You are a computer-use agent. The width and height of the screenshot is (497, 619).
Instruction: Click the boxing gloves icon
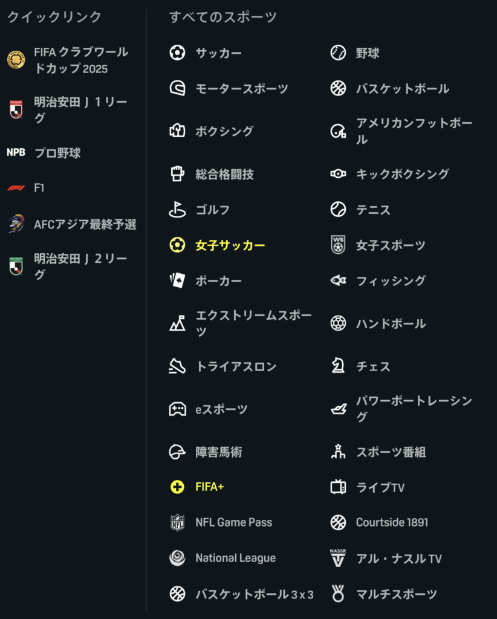point(177,131)
